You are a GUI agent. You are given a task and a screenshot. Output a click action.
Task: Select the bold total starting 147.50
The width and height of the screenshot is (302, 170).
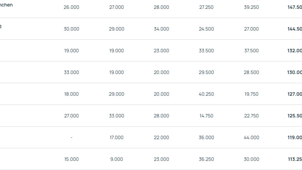pyautogui.click(x=295, y=7)
